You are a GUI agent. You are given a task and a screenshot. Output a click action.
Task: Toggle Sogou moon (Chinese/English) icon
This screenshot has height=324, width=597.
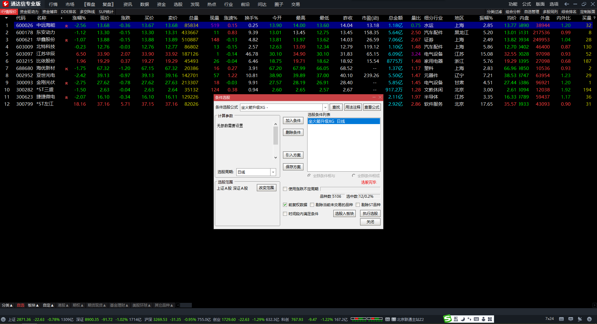(x=463, y=319)
